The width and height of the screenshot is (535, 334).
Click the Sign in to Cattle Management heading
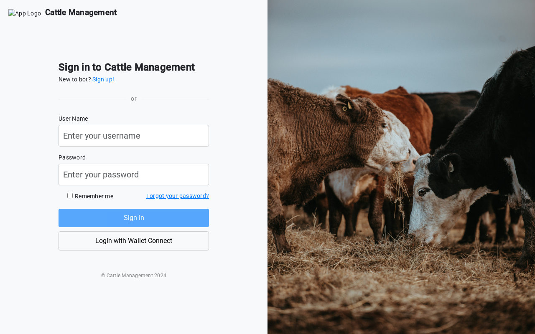point(127,67)
